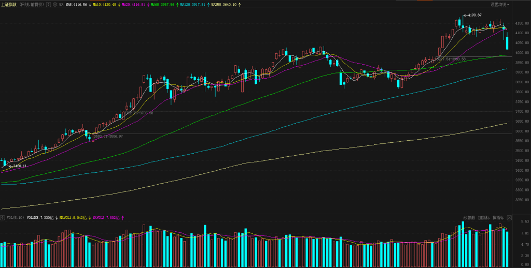Click the down arrow after MA5 value
This screenshot has height=268, width=531.
point(90,4)
